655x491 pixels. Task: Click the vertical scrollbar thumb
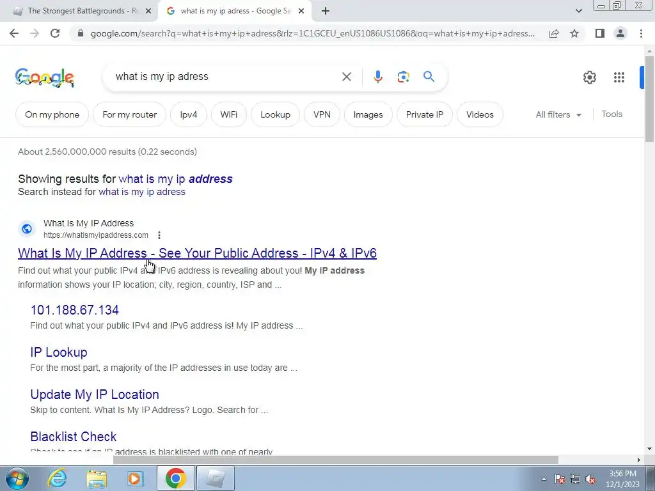click(x=649, y=98)
